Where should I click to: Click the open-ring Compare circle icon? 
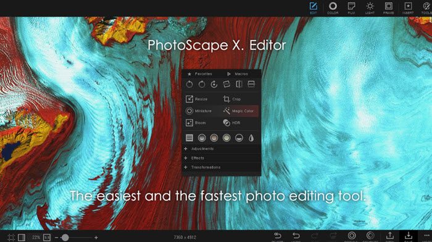370,236
